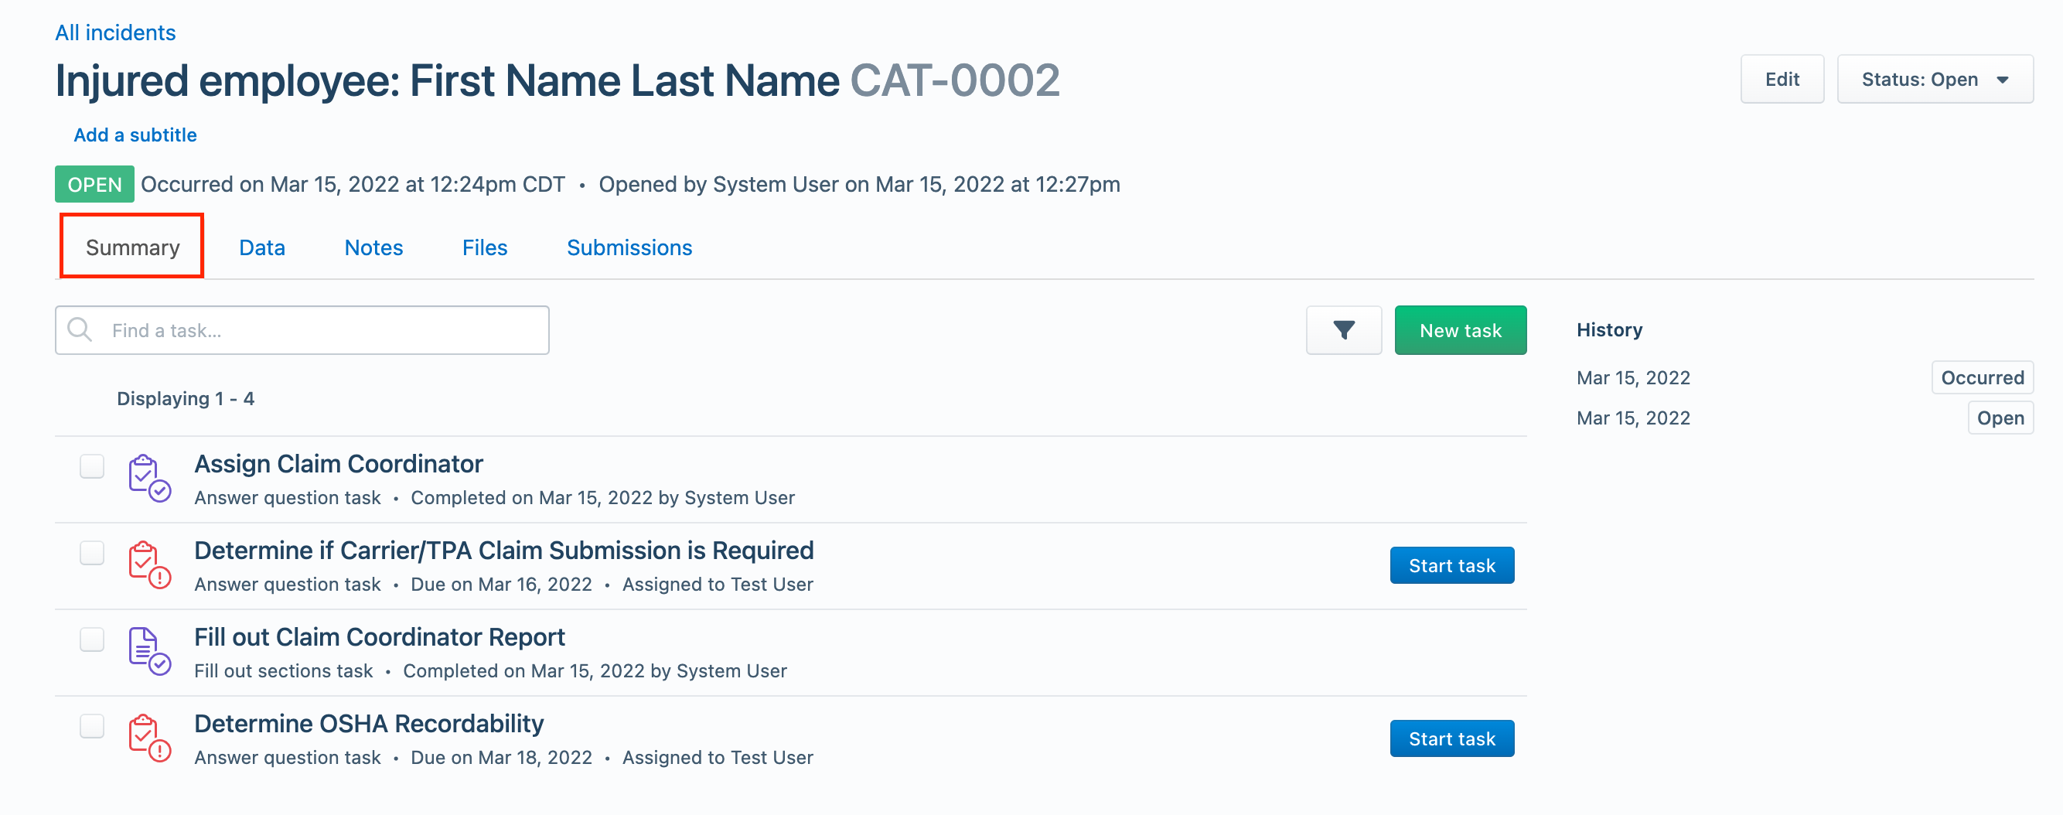The height and width of the screenshot is (815, 2063).
Task: Start the Carrier/TPA Claim Submission task
Action: 1451,565
